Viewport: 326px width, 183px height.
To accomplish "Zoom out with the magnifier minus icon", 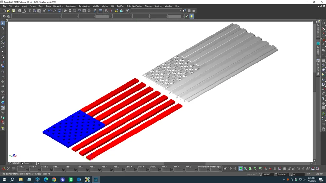I will [70, 11].
